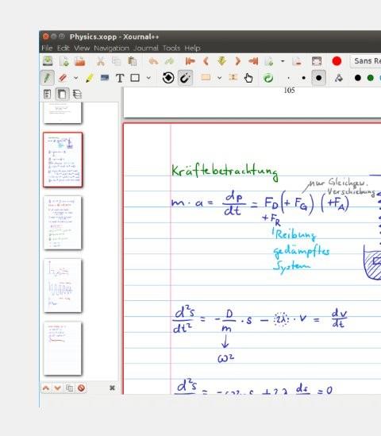Expand selection tool dropdown arrow

(x=220, y=78)
